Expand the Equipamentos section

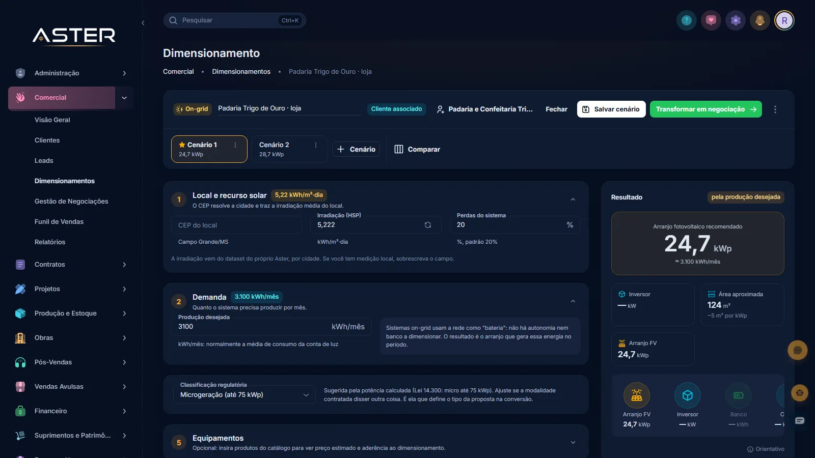(573, 442)
